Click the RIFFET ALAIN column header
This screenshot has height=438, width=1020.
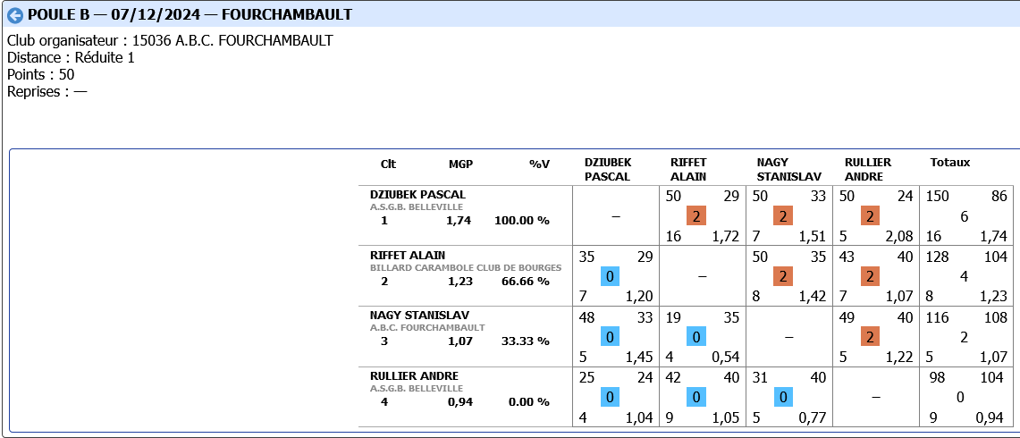[688, 169]
